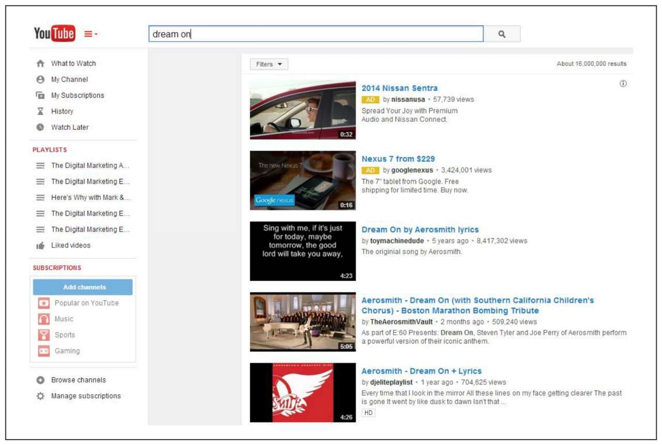Open the 'Here's Why with Mark &...' playlist
This screenshot has height=445, width=662.
91,198
